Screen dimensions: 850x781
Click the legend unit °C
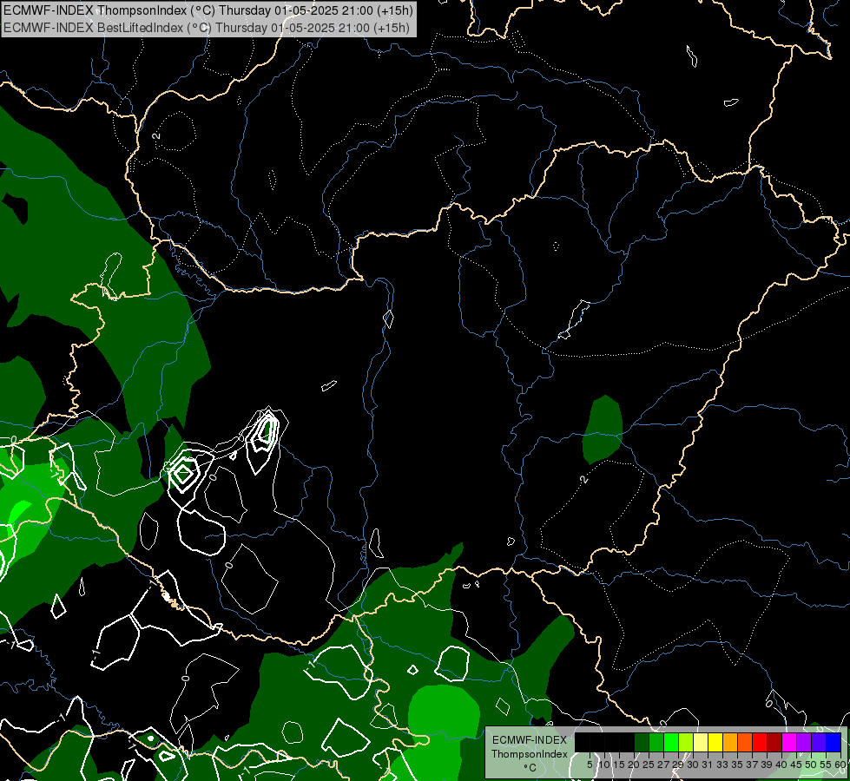pos(530,768)
